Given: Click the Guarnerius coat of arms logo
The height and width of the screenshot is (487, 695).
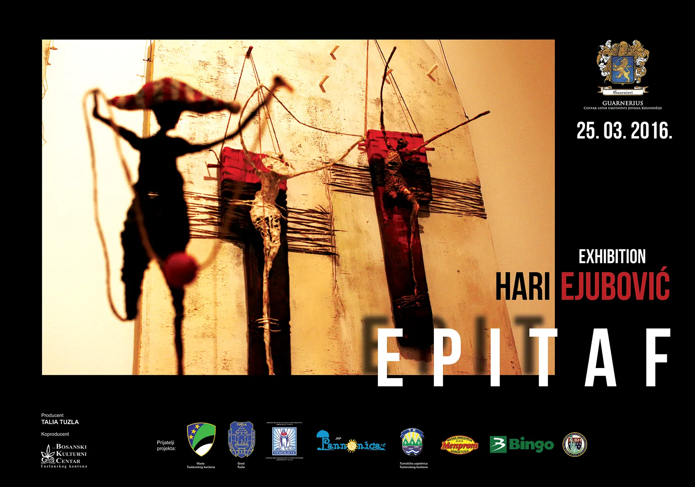Looking at the screenshot, I should pos(622,67).
